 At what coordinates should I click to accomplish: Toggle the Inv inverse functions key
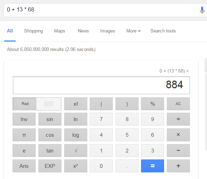24,119
